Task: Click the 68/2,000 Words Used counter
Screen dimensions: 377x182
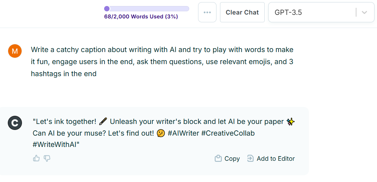Action: point(141,17)
